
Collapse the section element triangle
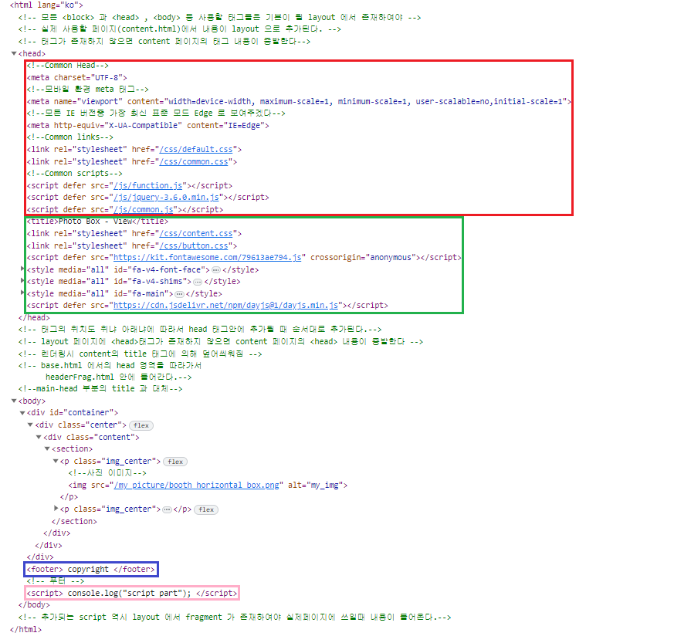coord(47,448)
